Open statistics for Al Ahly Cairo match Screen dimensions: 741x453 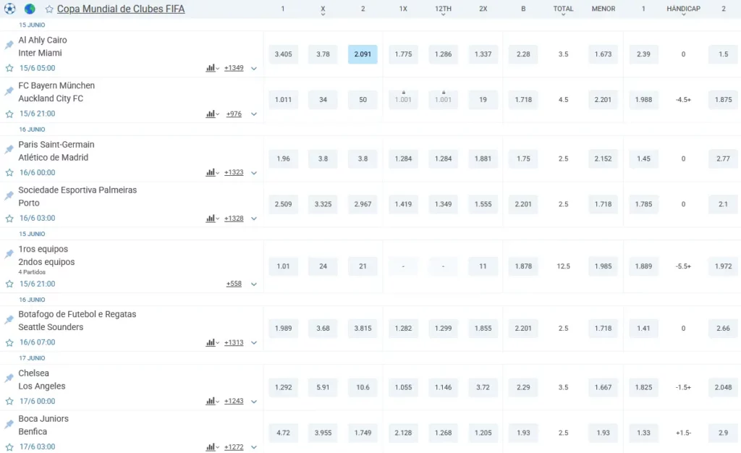click(212, 68)
